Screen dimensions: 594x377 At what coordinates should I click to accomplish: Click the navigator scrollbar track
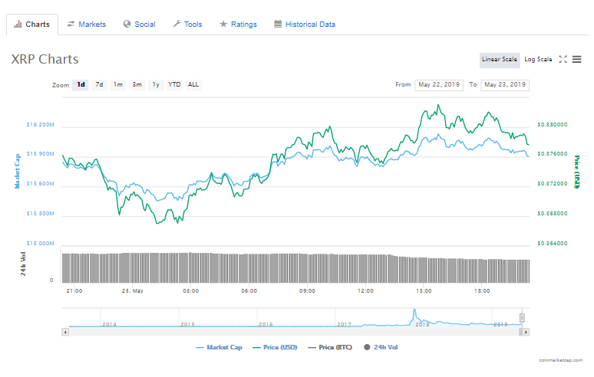pos(294,333)
